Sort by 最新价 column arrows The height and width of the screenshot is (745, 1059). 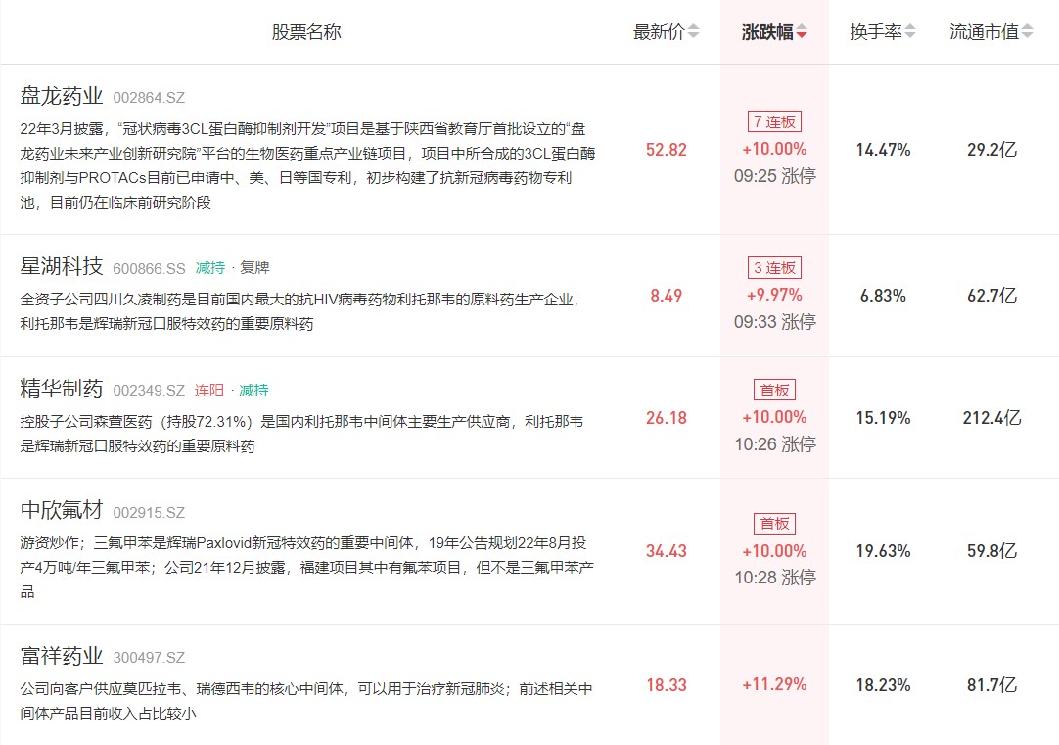coord(693,32)
